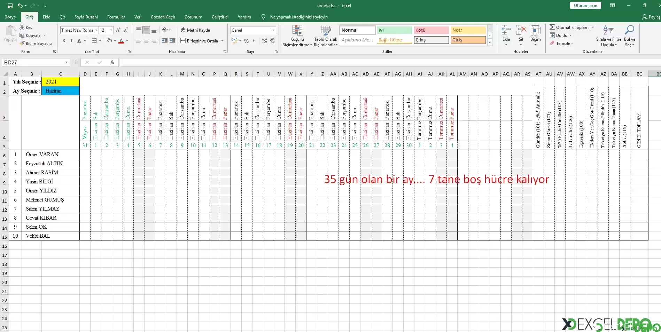The width and height of the screenshot is (661, 332).
Task: Click Paylaş share button
Action: 651,17
